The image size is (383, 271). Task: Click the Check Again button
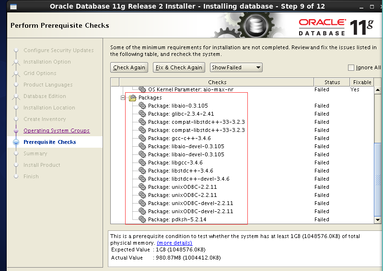(x=129, y=67)
